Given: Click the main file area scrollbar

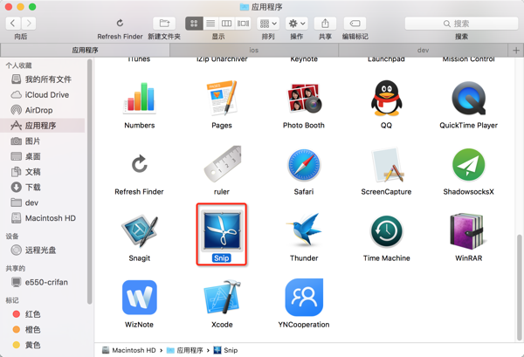Looking at the screenshot, I should pos(520,287).
